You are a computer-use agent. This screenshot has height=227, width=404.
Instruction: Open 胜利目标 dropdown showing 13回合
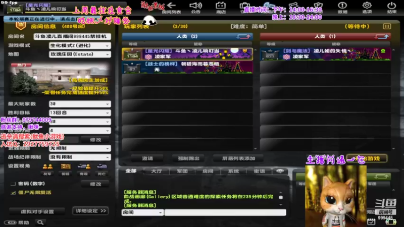(x=80, y=112)
